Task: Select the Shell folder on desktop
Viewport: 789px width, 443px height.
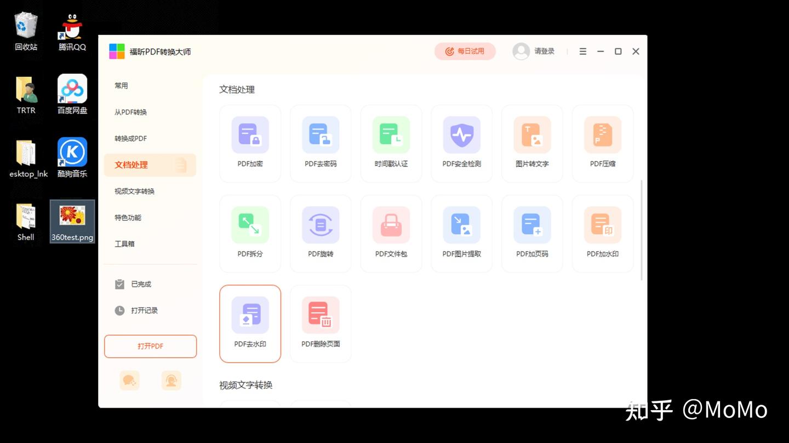Action: pos(26,222)
